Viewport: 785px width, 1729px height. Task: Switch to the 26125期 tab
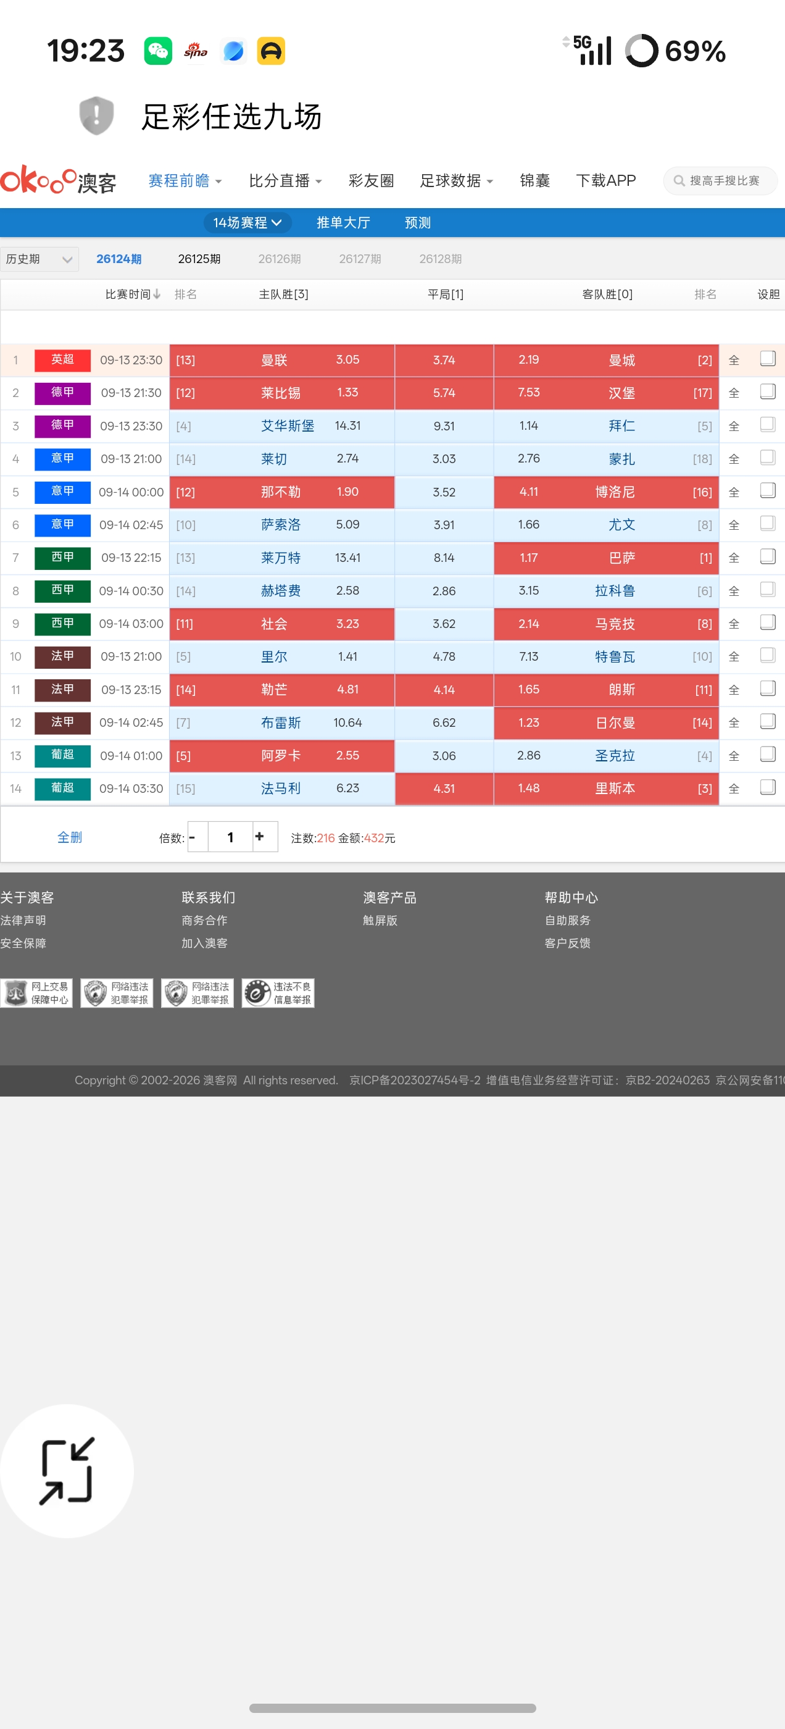click(199, 259)
